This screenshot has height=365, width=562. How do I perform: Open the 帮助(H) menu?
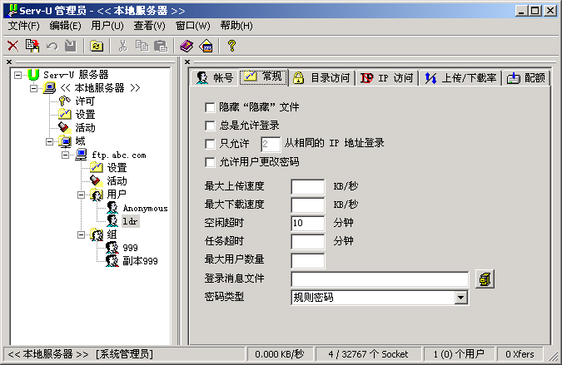point(236,26)
